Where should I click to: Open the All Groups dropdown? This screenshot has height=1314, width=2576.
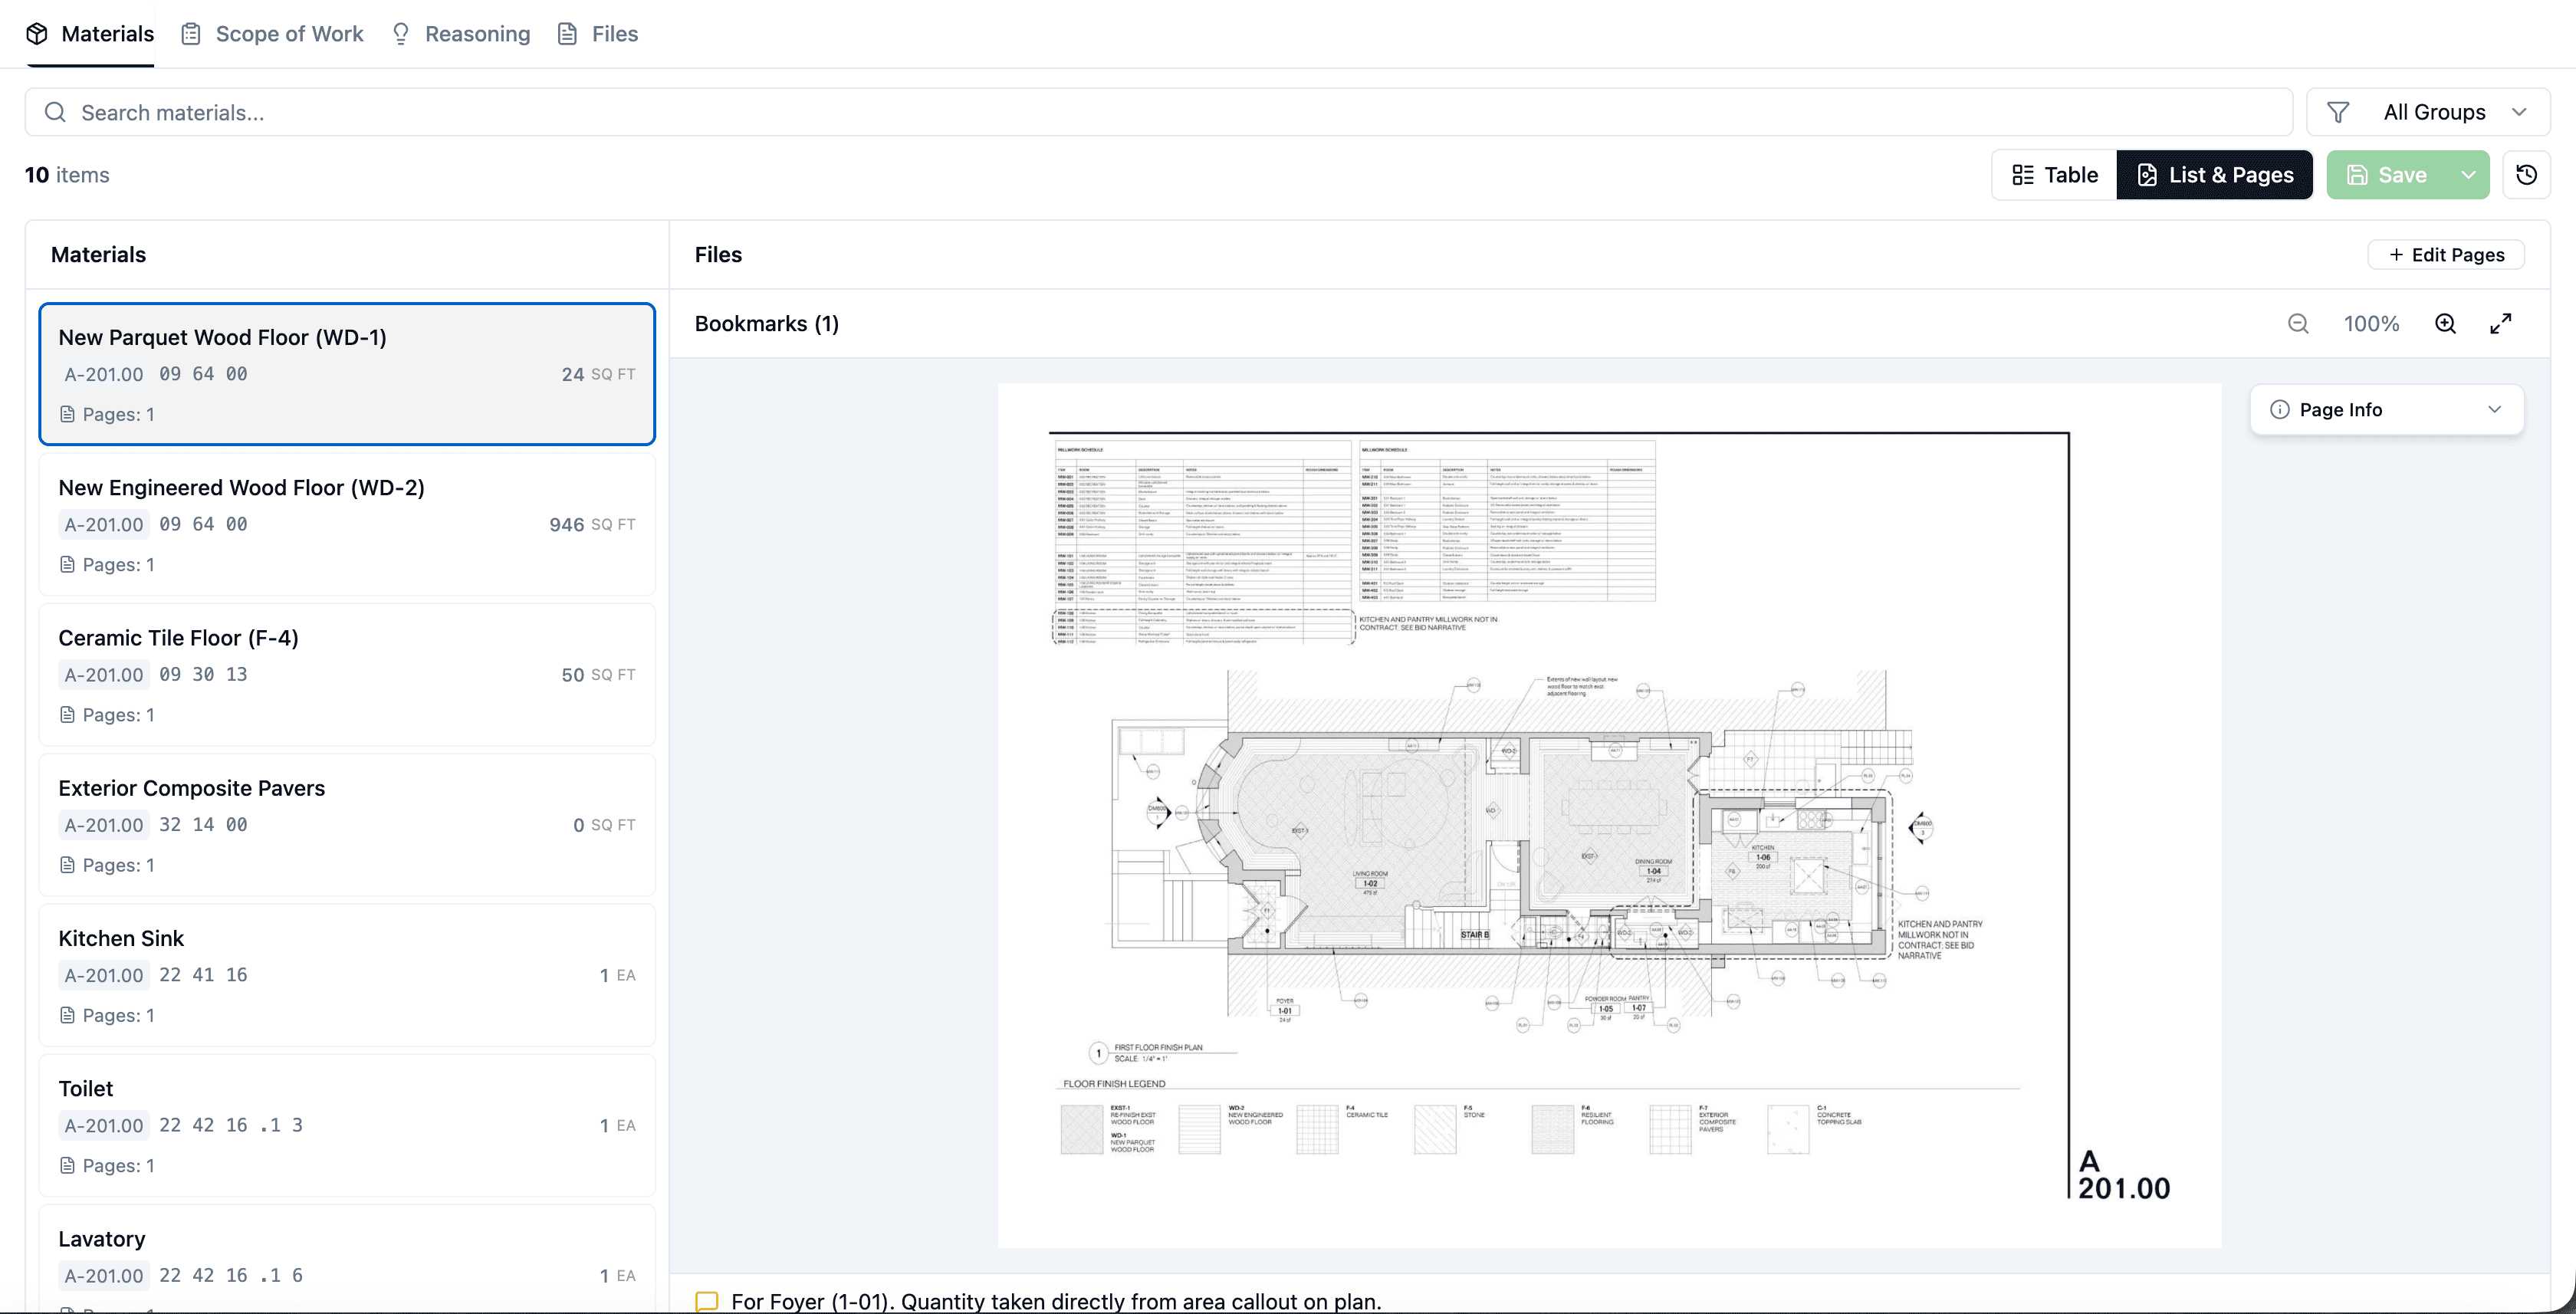[2435, 111]
